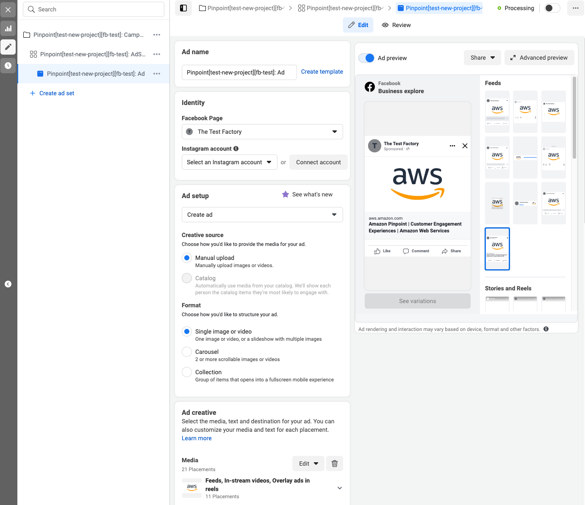585x505 pixels.
Task: Select the highlighted Feeds placement thumbnail
Action: [x=497, y=249]
